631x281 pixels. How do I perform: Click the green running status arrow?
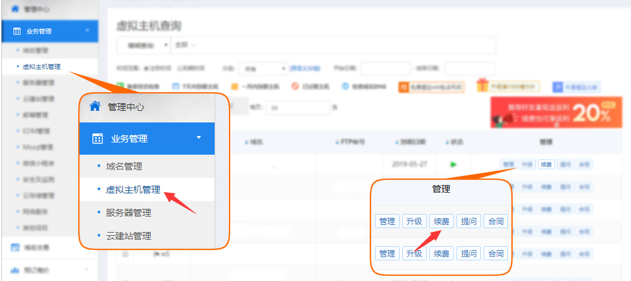click(453, 164)
